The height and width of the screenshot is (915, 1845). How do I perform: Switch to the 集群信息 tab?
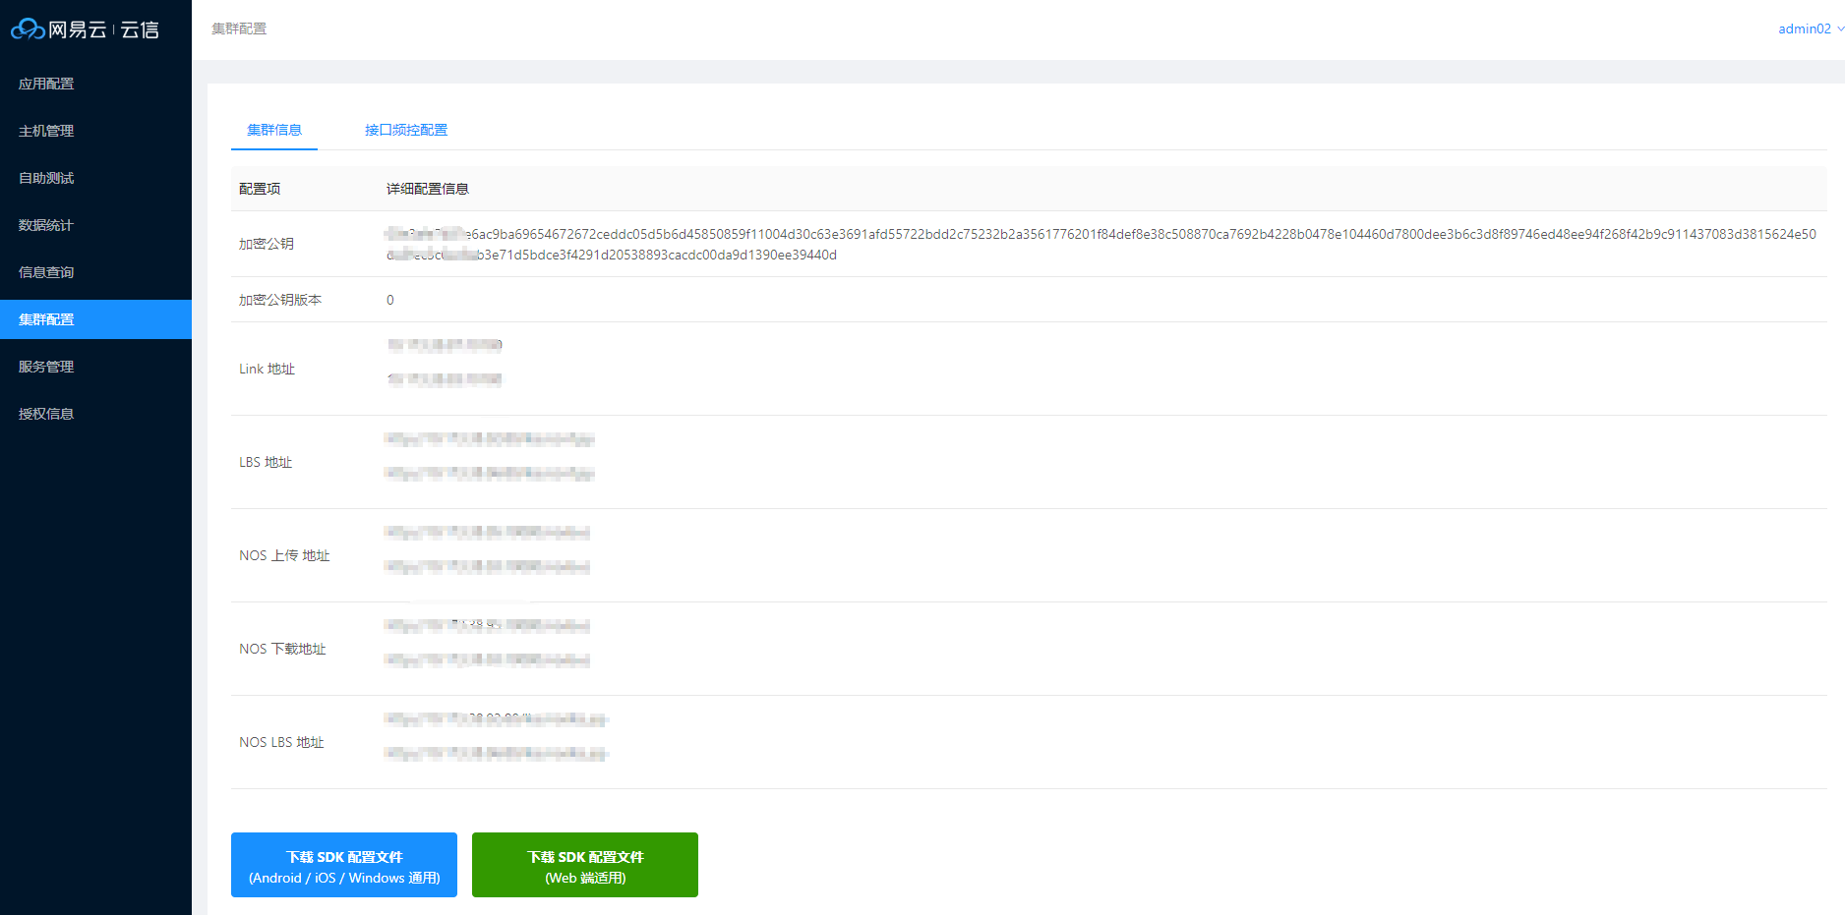click(274, 130)
